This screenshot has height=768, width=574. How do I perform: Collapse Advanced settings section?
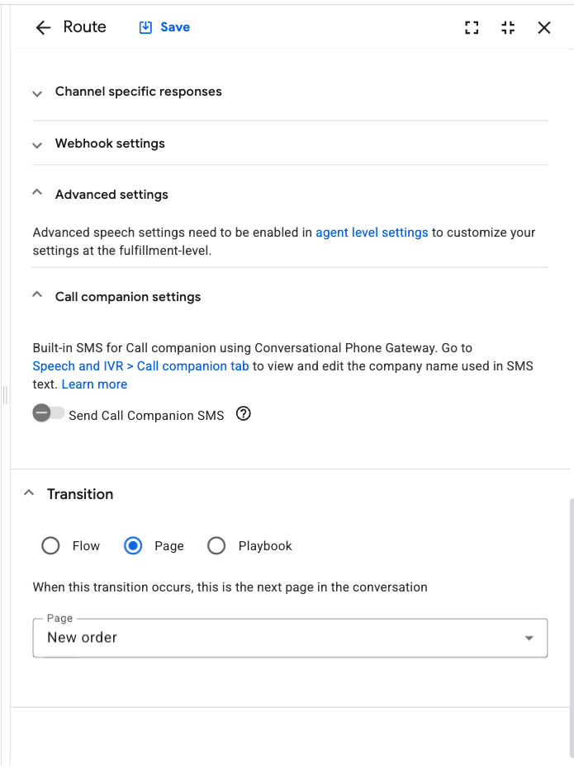(x=37, y=192)
